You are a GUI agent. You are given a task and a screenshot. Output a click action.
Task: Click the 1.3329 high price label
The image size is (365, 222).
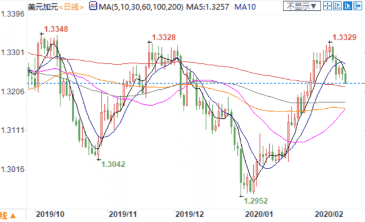(x=344, y=37)
